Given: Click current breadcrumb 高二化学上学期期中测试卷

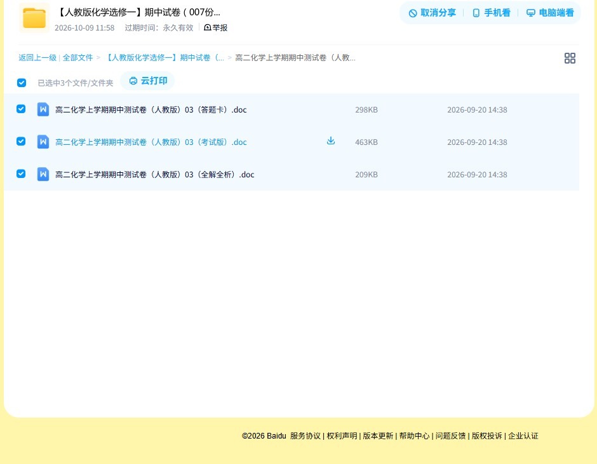Looking at the screenshot, I should 295,58.
